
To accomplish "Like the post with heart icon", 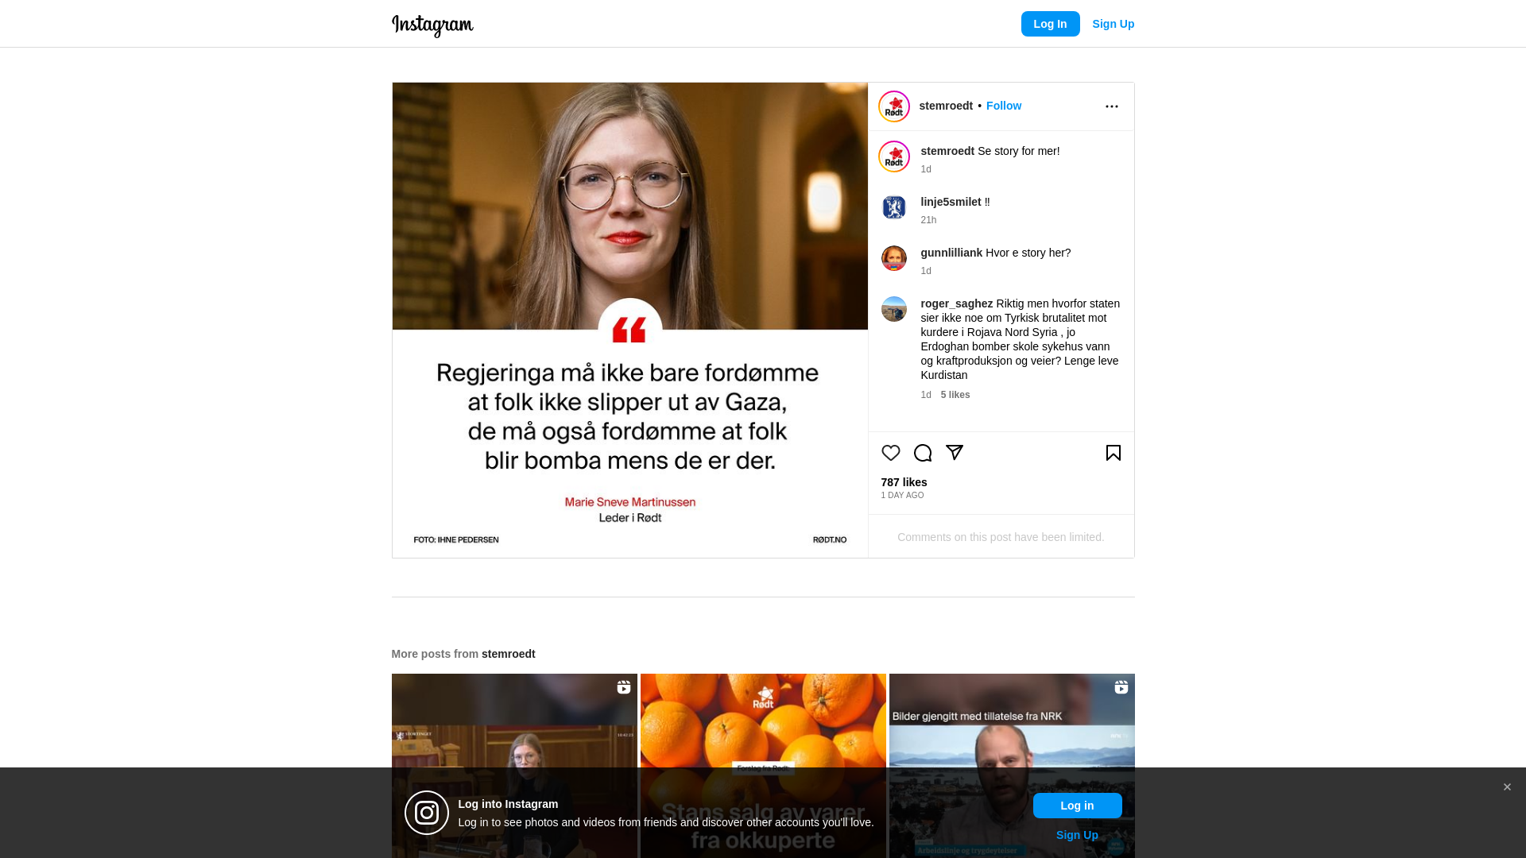I will (890, 453).
